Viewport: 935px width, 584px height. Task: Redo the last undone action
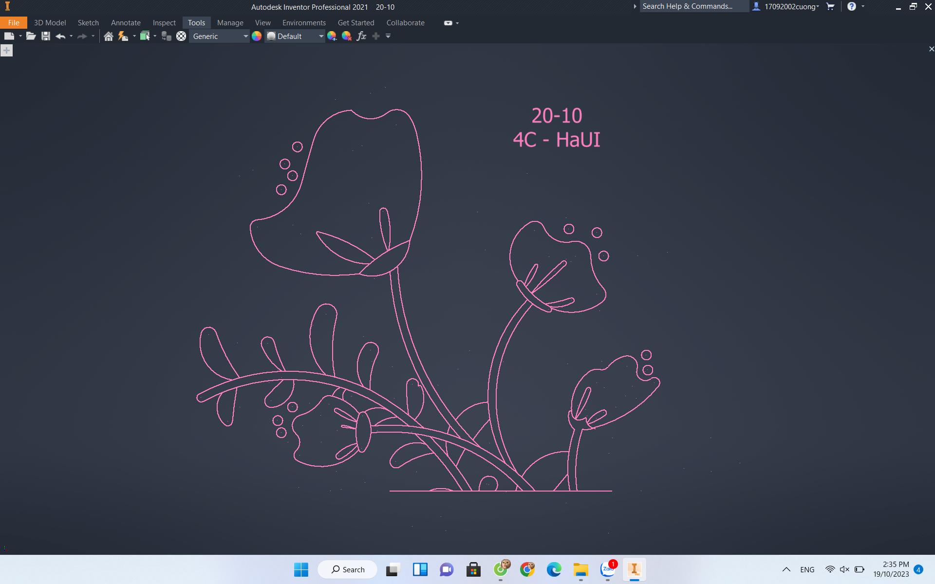(x=82, y=36)
